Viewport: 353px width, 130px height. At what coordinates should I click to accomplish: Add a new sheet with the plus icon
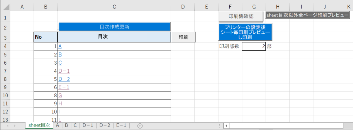tap(140, 126)
